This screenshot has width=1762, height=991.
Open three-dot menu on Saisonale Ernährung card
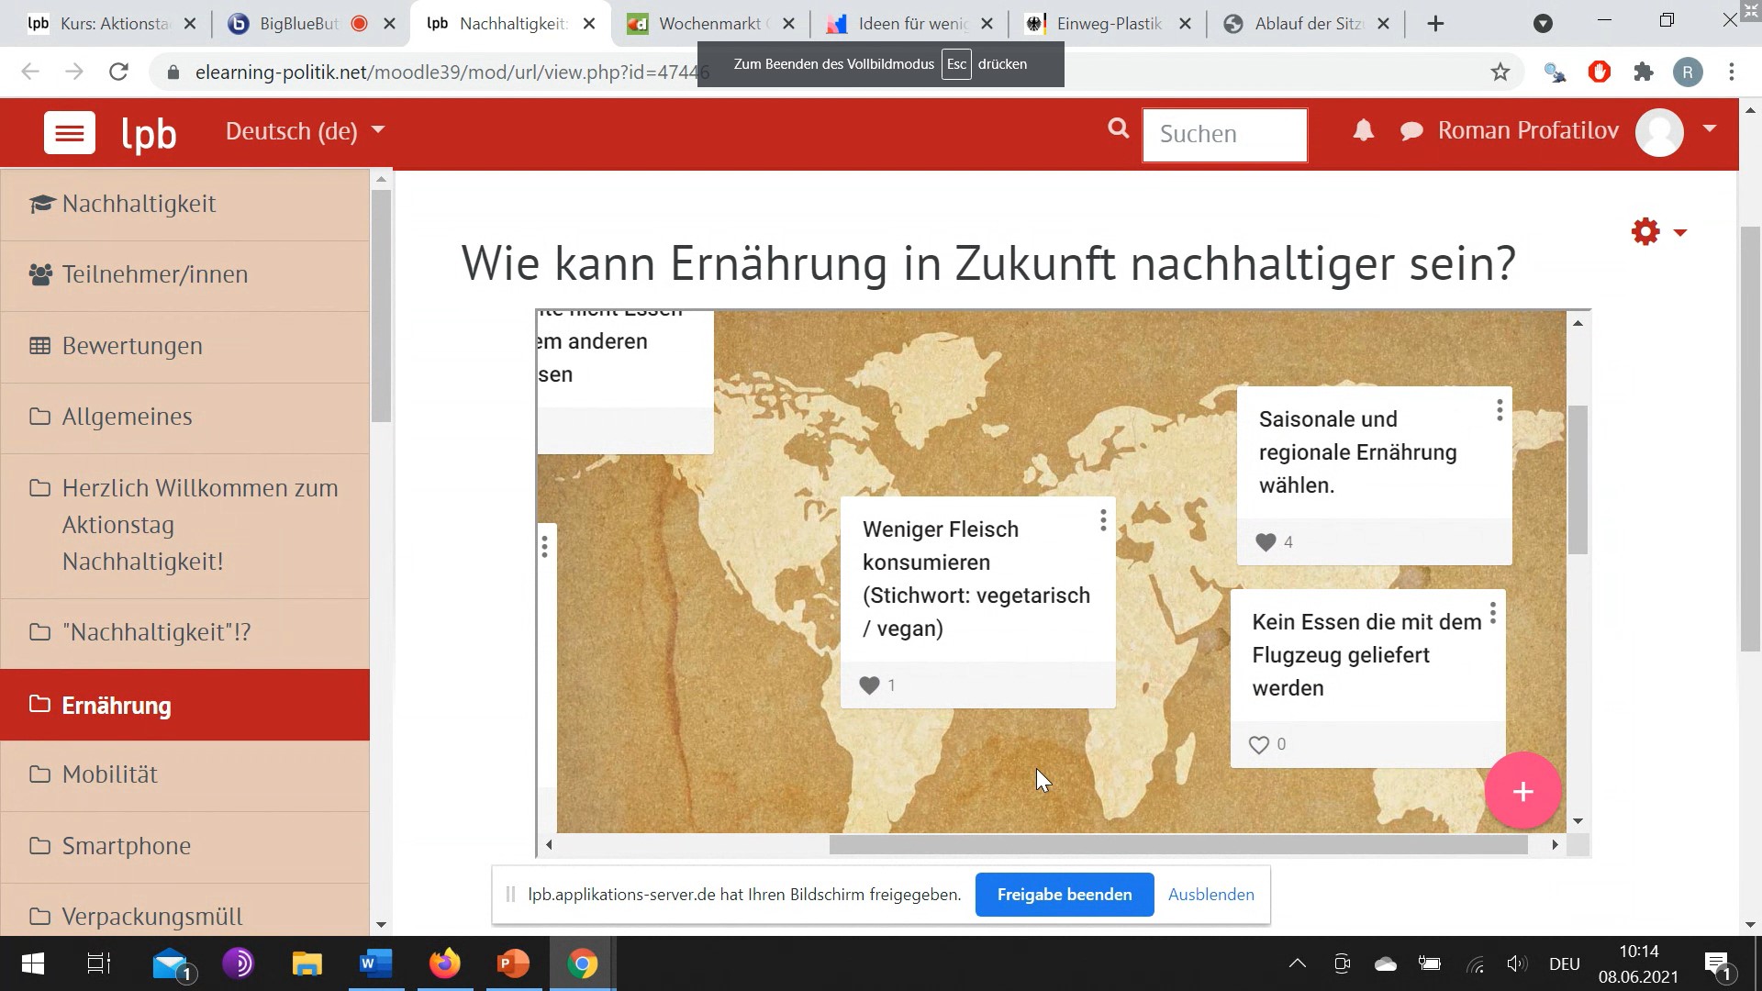1500,410
